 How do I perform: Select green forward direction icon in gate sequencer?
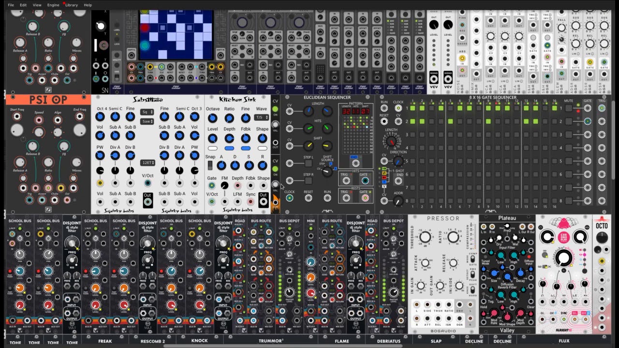[x=384, y=170]
